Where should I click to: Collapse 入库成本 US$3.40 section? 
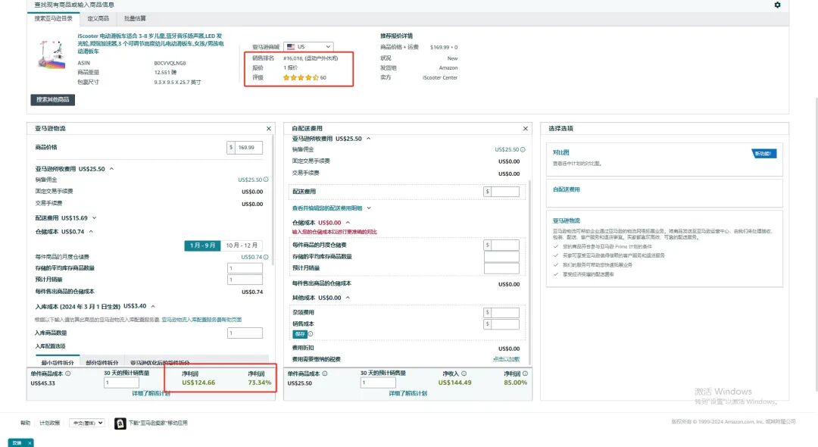click(x=153, y=306)
